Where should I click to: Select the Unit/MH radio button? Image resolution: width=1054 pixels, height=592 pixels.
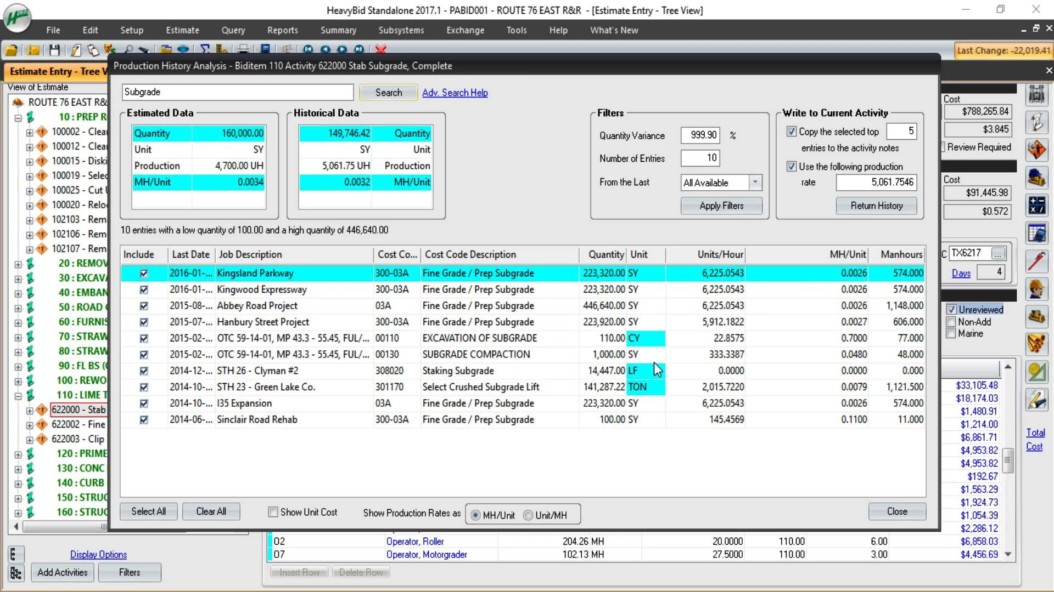click(x=528, y=515)
